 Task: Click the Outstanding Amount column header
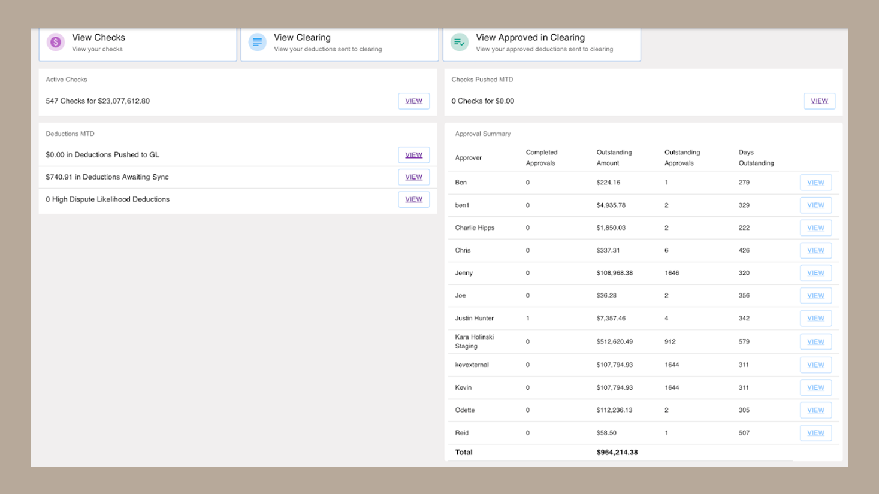(614, 158)
